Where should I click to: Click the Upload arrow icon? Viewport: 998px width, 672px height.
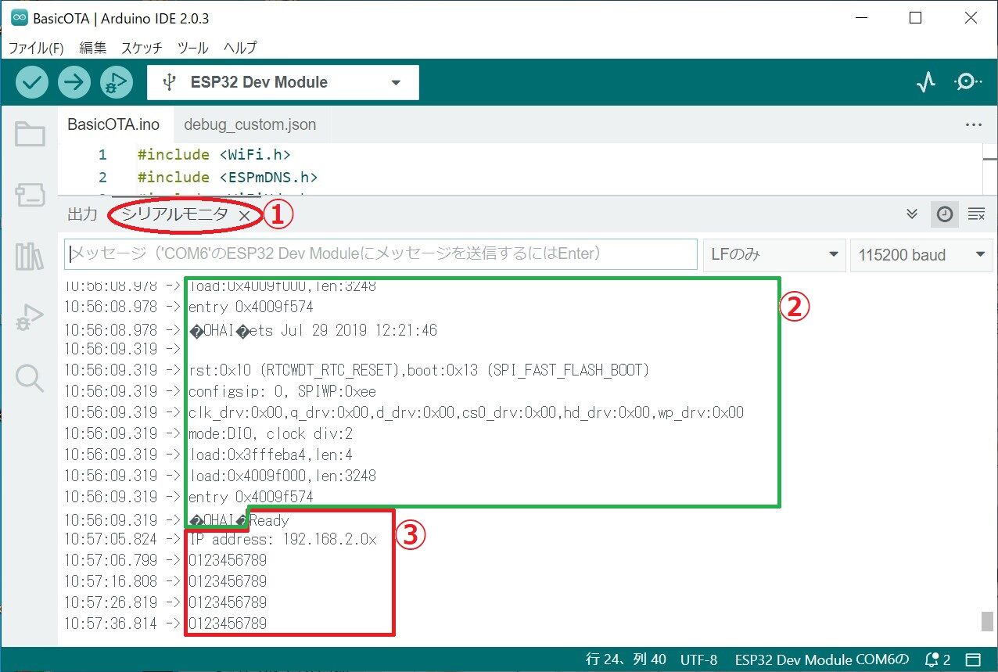pyautogui.click(x=74, y=81)
